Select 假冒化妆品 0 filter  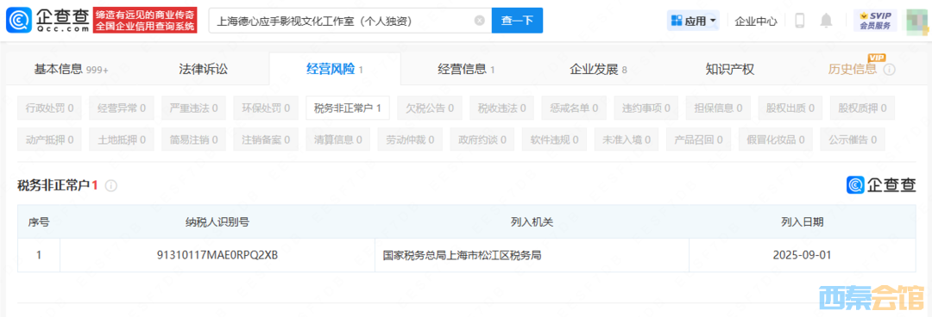tap(776, 140)
